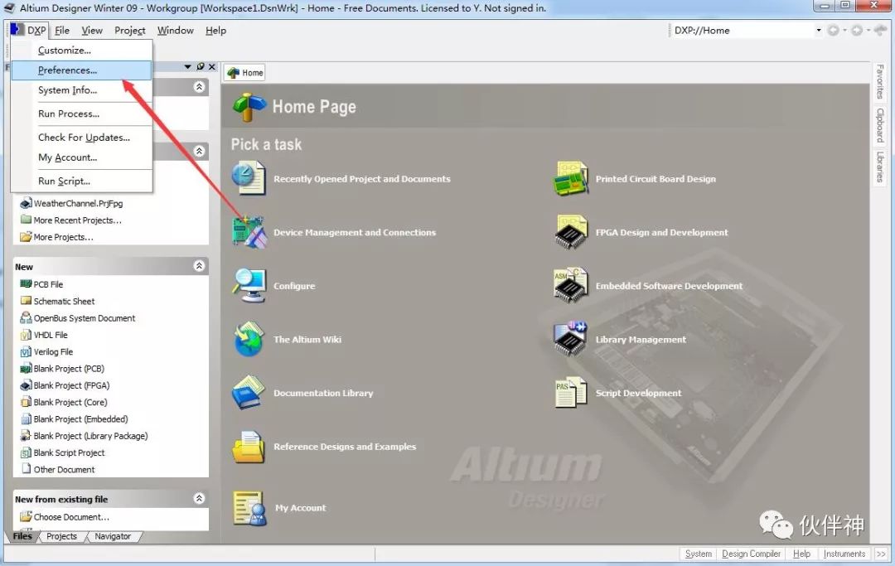This screenshot has height=566, width=895.
Task: Click the Blank Project (FPGA) icon
Action: pyautogui.click(x=26, y=385)
